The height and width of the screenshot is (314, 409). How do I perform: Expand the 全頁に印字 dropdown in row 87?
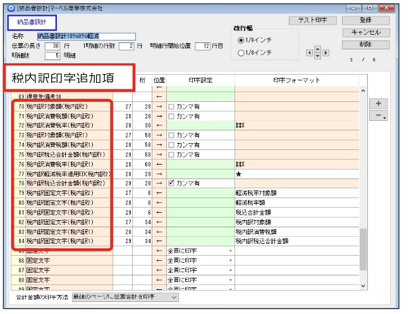point(231,270)
